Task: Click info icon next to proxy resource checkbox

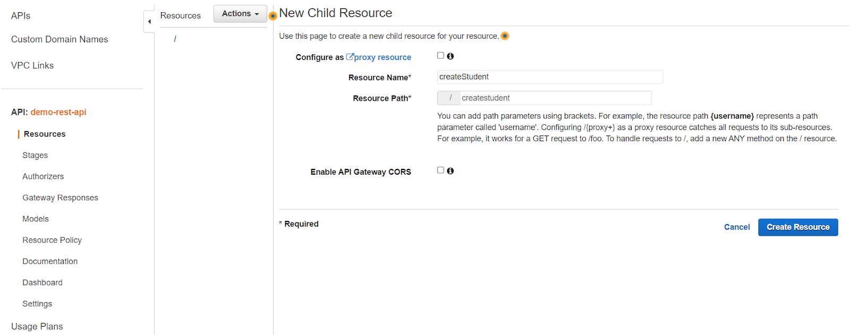Action: pyautogui.click(x=450, y=56)
